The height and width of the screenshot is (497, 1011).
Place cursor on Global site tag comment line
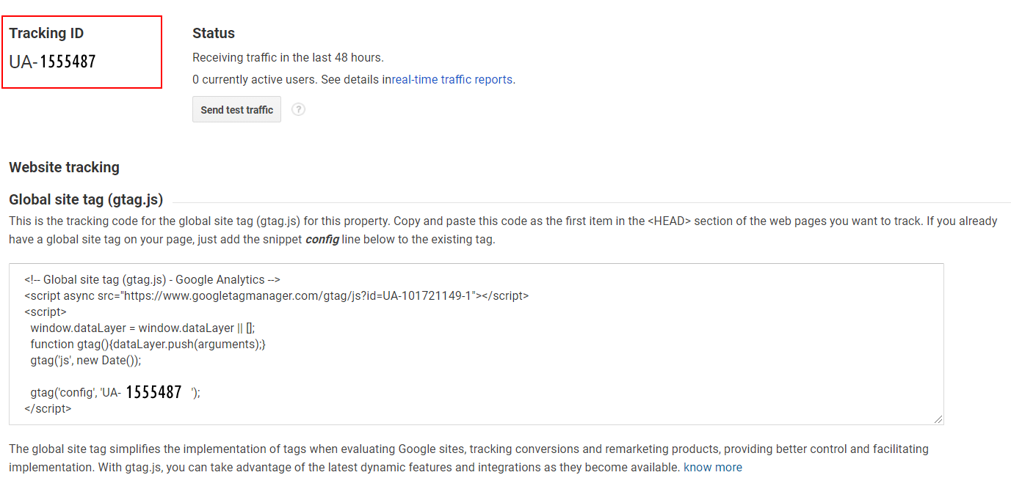click(x=152, y=279)
